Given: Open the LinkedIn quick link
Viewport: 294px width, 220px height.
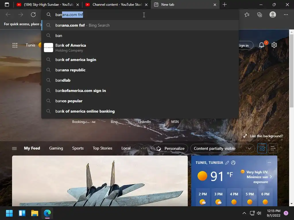Looking at the screenshot, I should pos(144,121).
